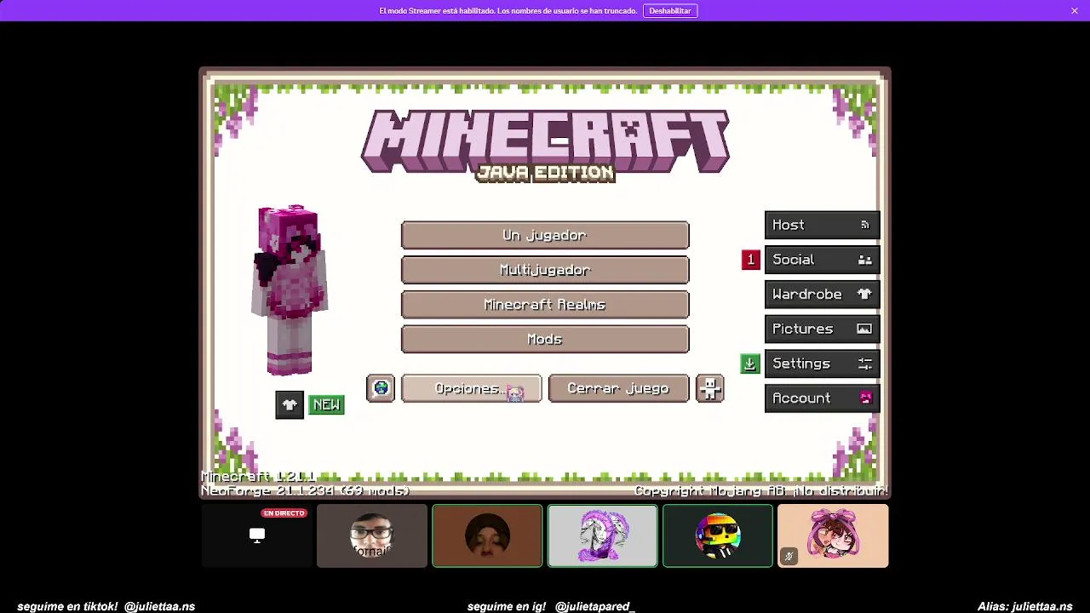Select the rainbow helmet avatar tile
This screenshot has width=1090, height=613.
click(x=718, y=536)
